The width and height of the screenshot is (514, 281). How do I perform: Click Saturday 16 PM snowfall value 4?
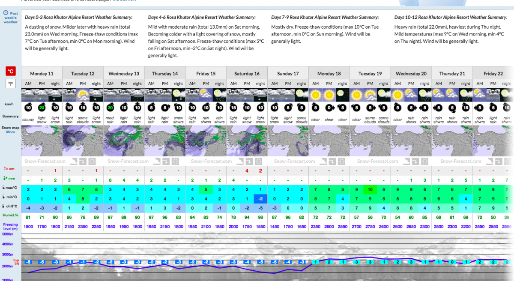click(247, 171)
